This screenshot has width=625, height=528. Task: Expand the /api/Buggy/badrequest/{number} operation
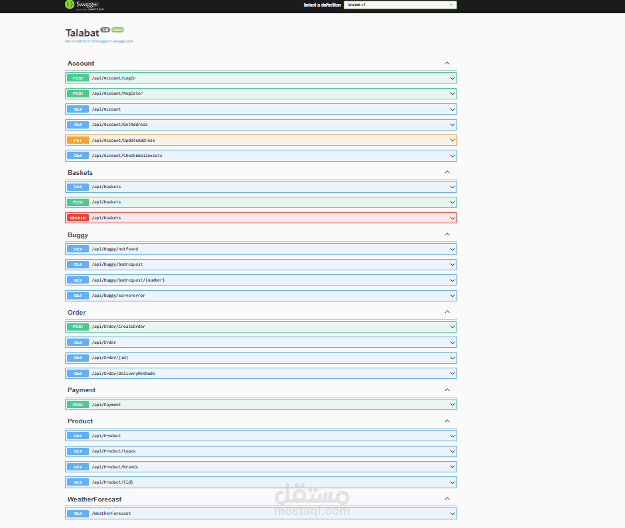[265, 280]
